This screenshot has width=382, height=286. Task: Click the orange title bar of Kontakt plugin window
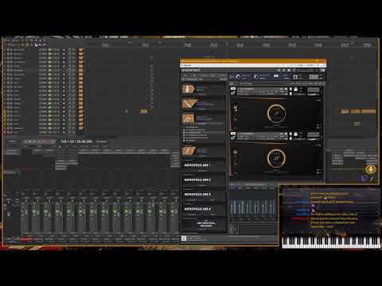point(252,61)
